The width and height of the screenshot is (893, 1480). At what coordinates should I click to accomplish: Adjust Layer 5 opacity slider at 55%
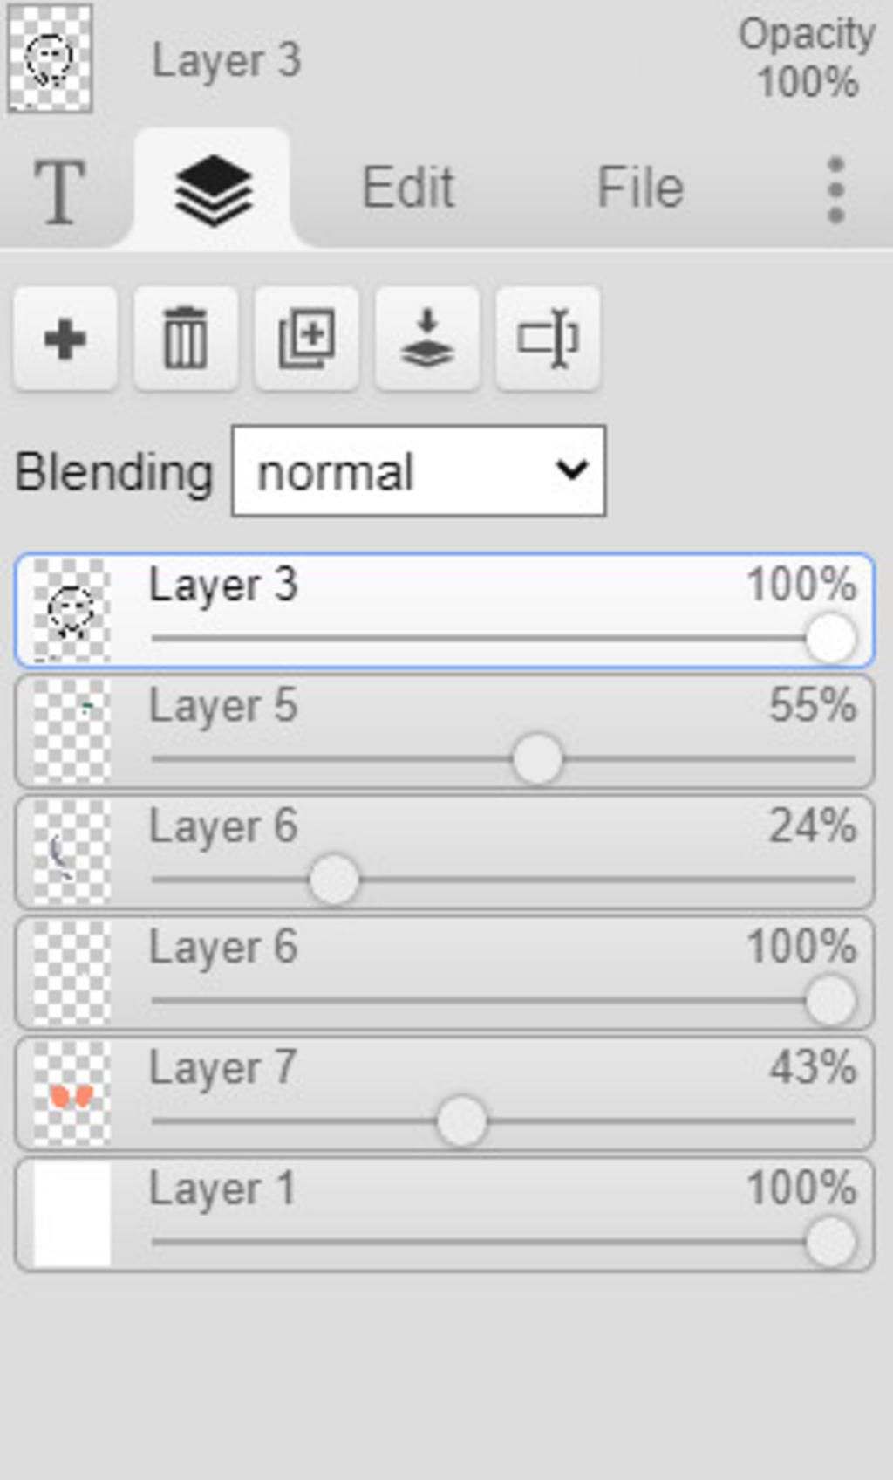click(537, 758)
